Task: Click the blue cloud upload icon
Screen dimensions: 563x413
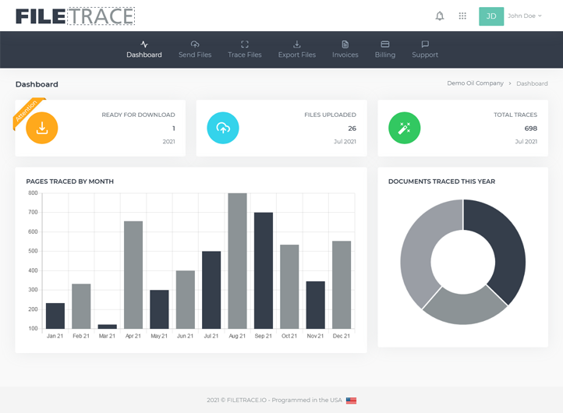Action: click(223, 128)
